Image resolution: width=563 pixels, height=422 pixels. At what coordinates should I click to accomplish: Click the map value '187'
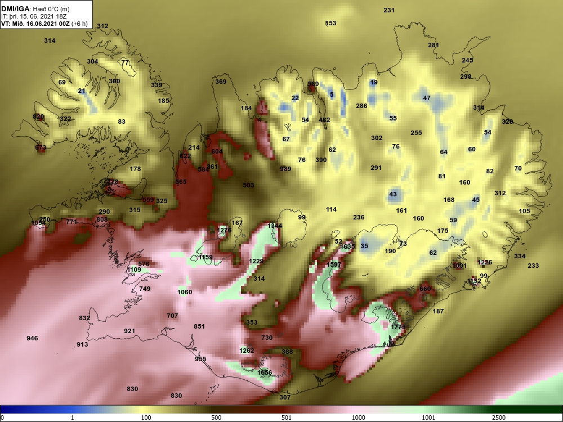coord(438,311)
